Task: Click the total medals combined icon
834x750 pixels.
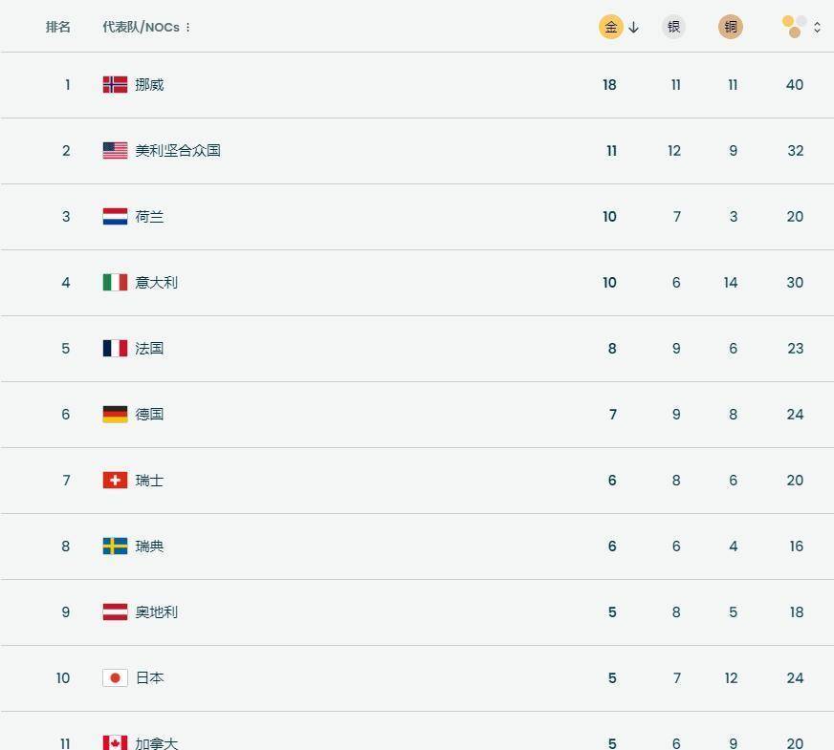Action: point(794,27)
